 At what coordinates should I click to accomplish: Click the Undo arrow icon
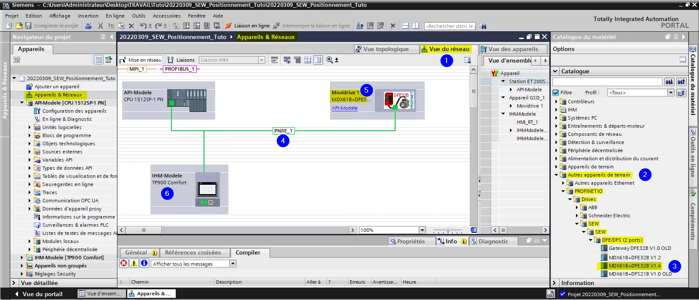[x=144, y=26]
